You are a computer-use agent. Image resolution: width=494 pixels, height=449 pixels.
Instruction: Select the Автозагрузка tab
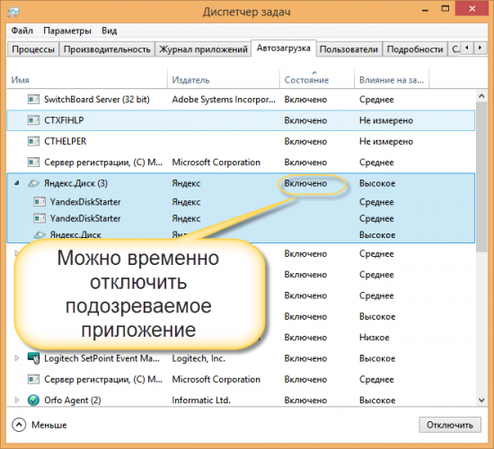(x=284, y=48)
